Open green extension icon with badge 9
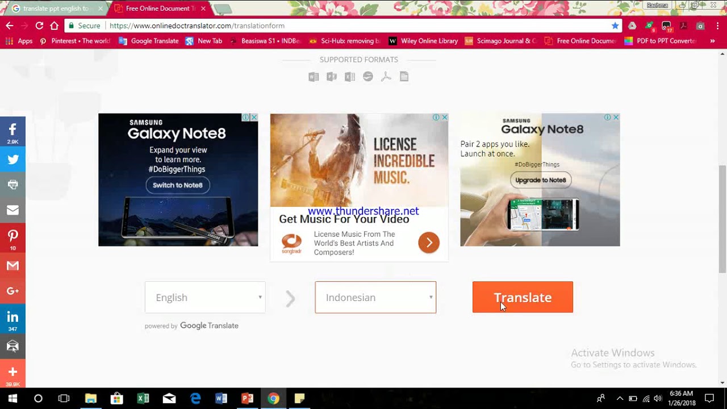Image resolution: width=727 pixels, height=409 pixels. click(650, 26)
